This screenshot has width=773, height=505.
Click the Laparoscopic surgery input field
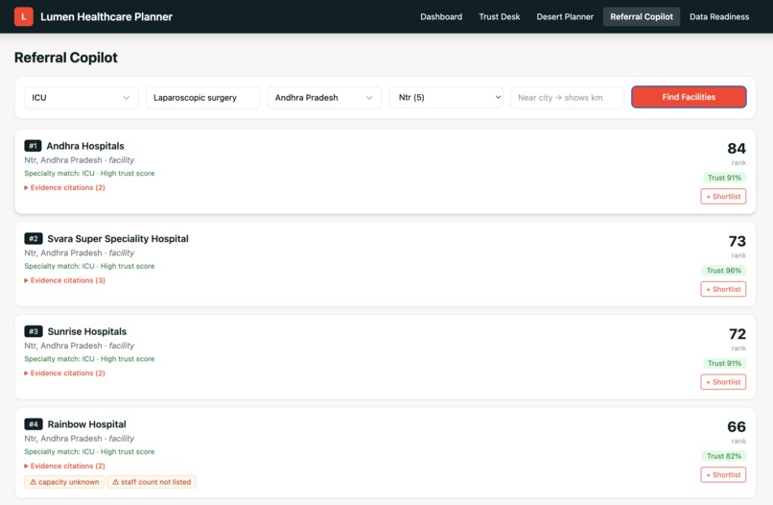coord(202,98)
